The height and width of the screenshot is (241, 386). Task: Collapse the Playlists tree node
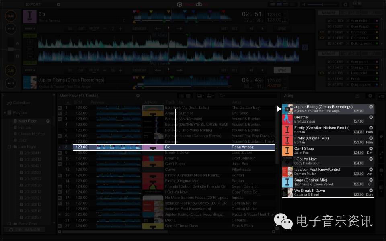click(5, 113)
